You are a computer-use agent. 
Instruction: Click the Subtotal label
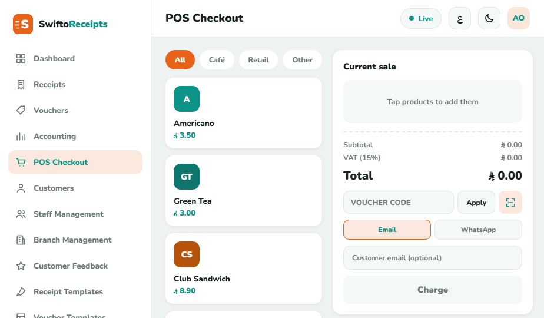358,145
